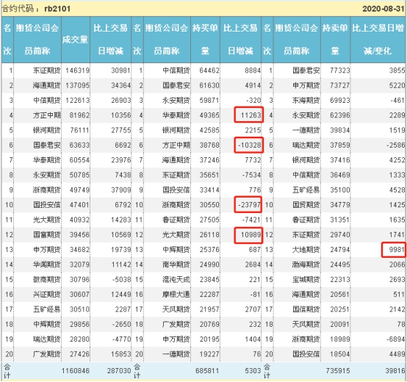Click the 宝城期货 company name
Screen dimensions: 407x382
coord(306,279)
